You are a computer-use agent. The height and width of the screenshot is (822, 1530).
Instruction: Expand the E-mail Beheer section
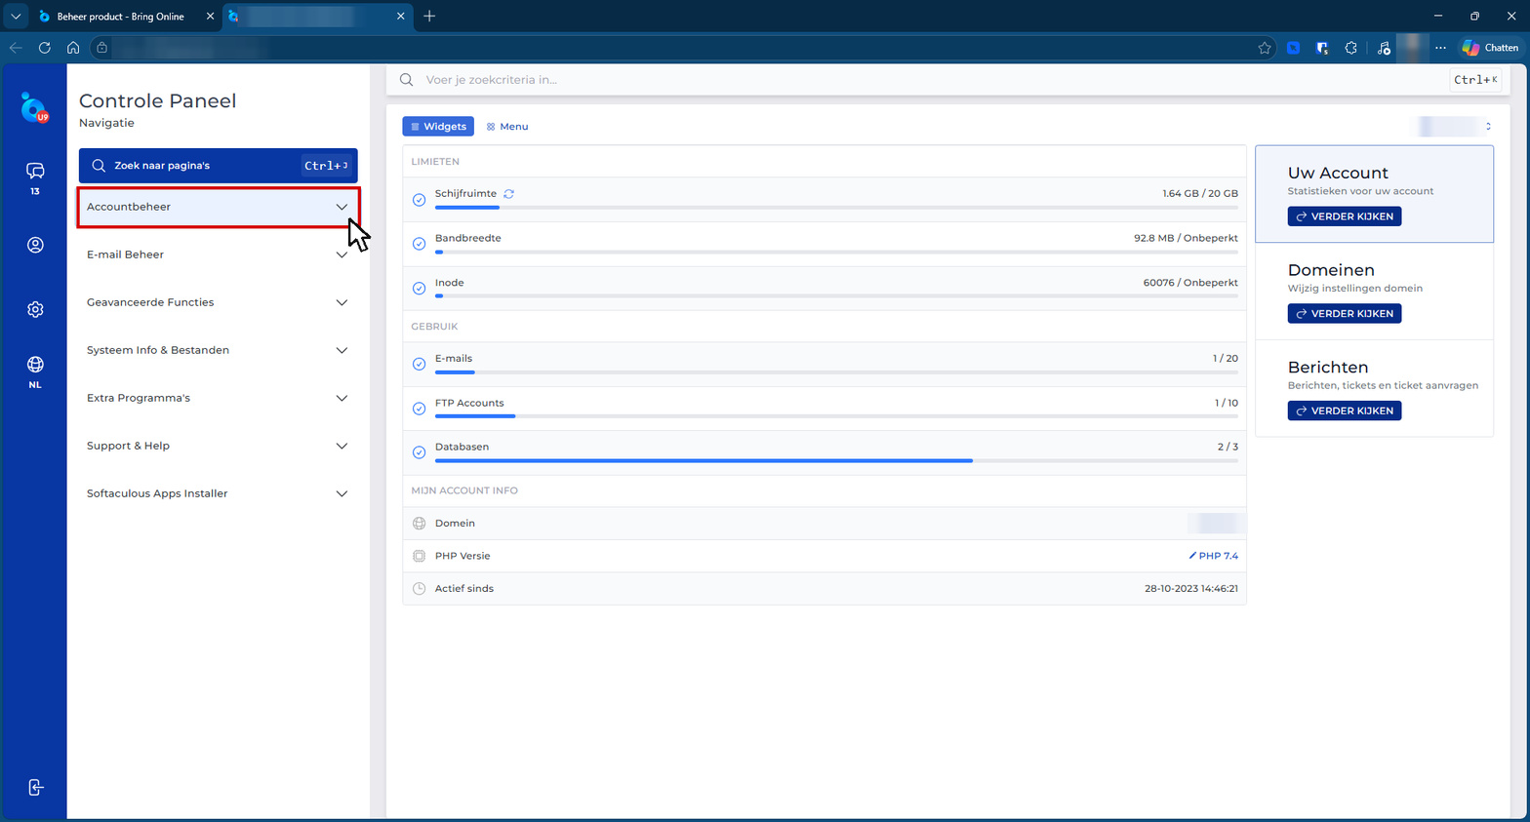pos(219,254)
